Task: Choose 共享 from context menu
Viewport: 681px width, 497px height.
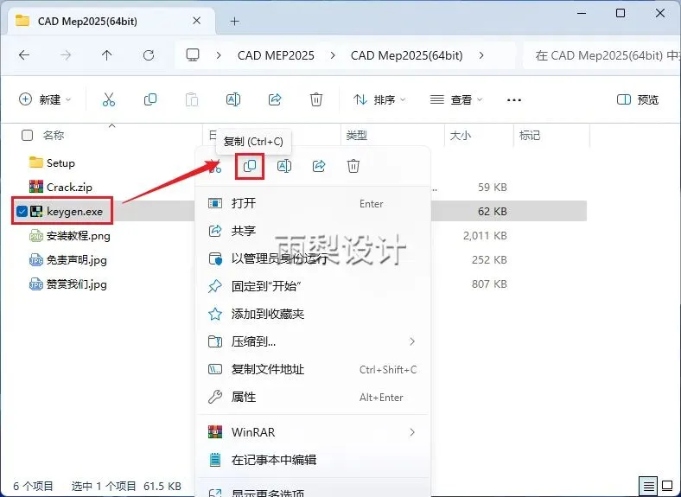Action: 313,231
